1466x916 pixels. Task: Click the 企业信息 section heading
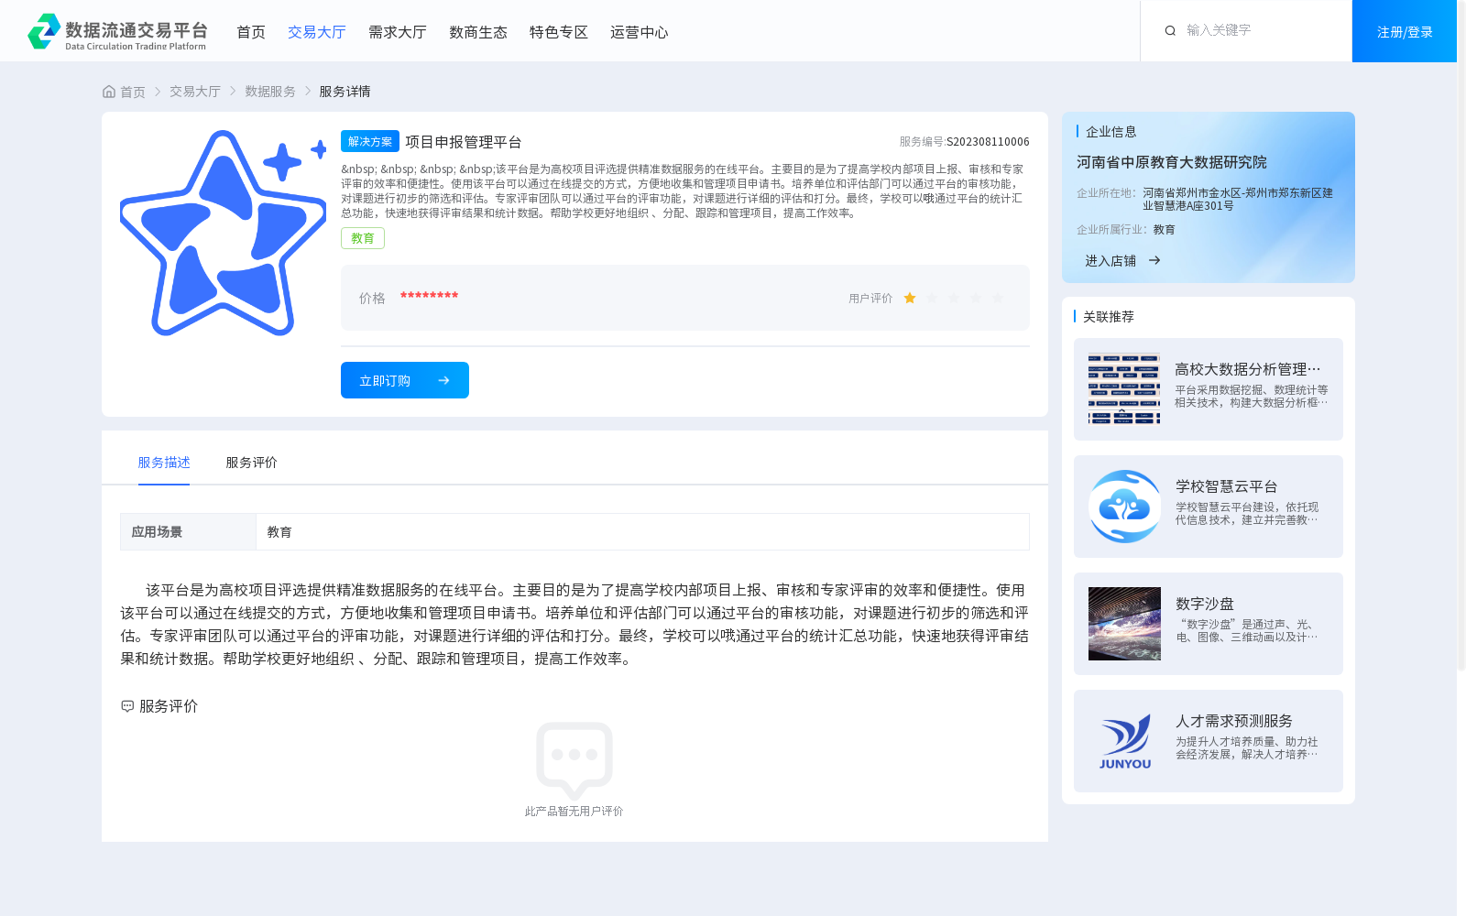(x=1111, y=132)
